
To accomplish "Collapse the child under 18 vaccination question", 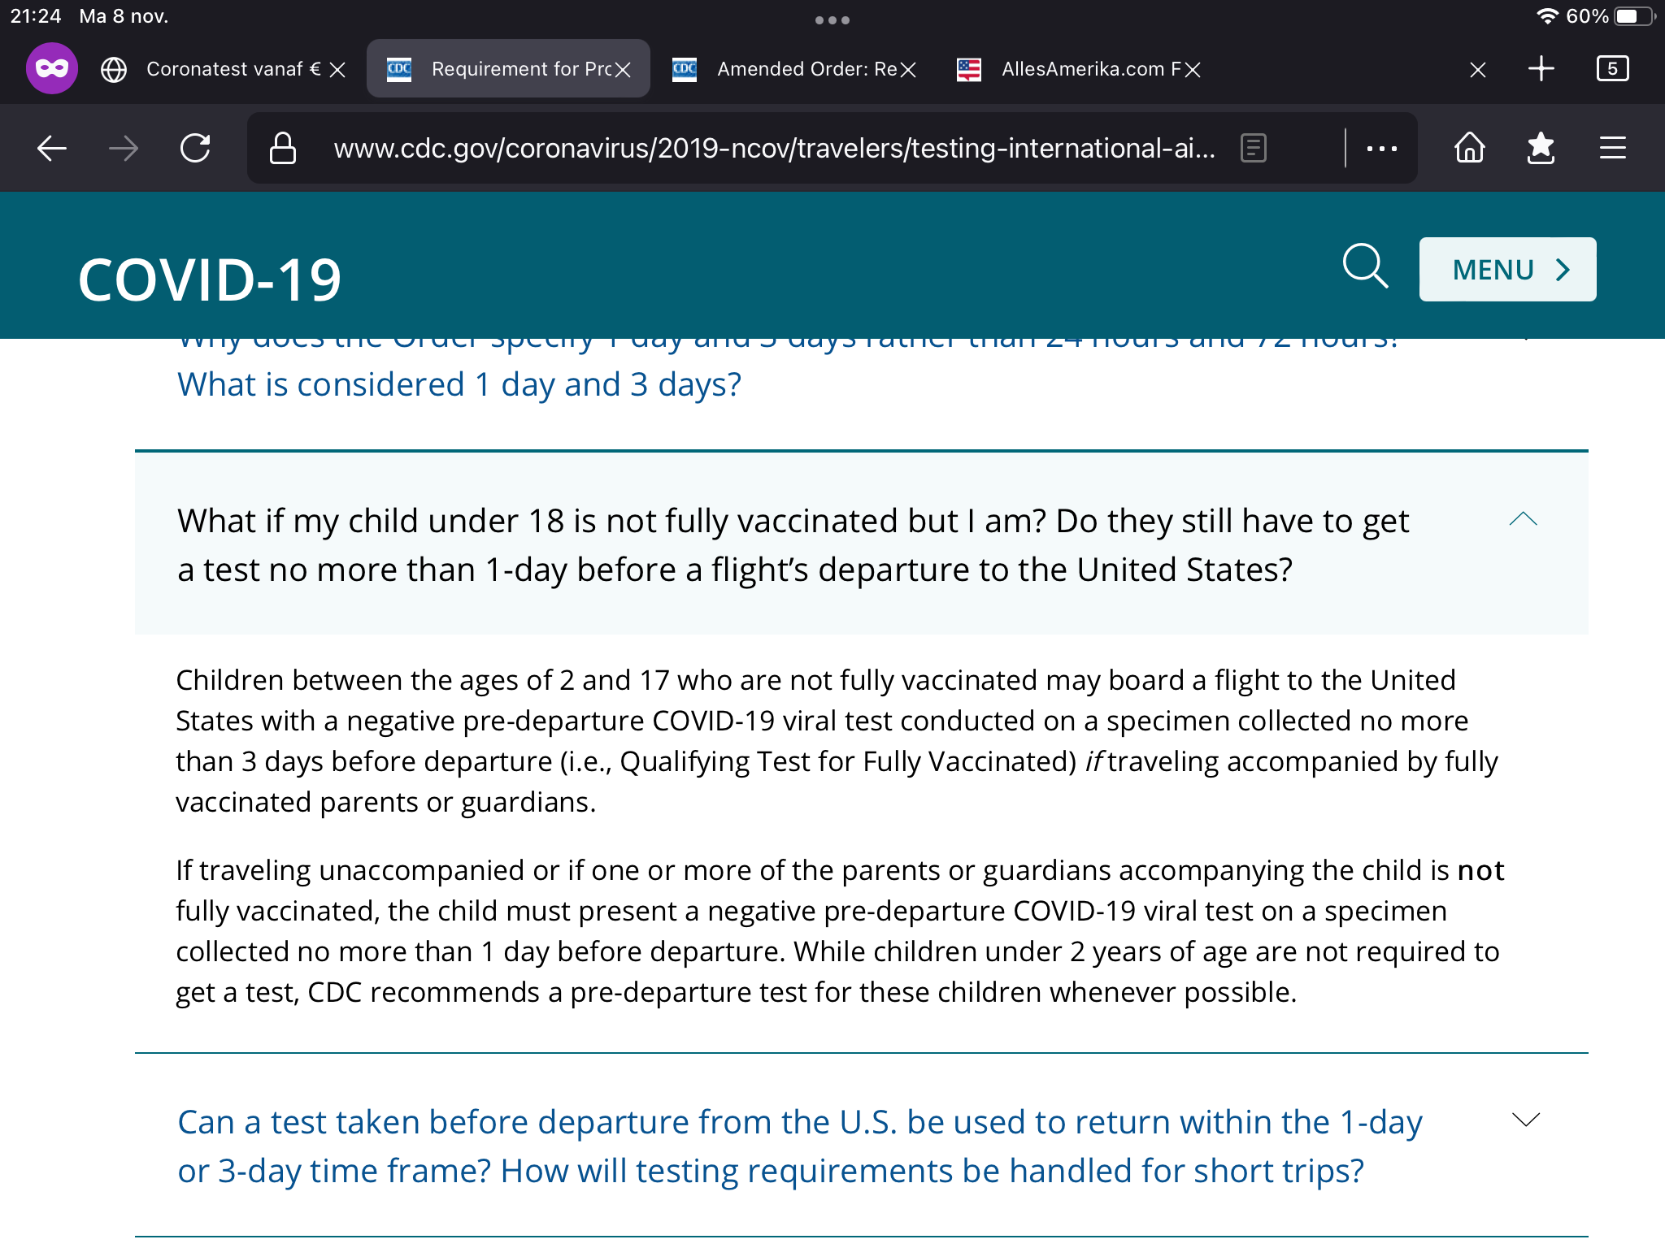I will coord(1523,520).
